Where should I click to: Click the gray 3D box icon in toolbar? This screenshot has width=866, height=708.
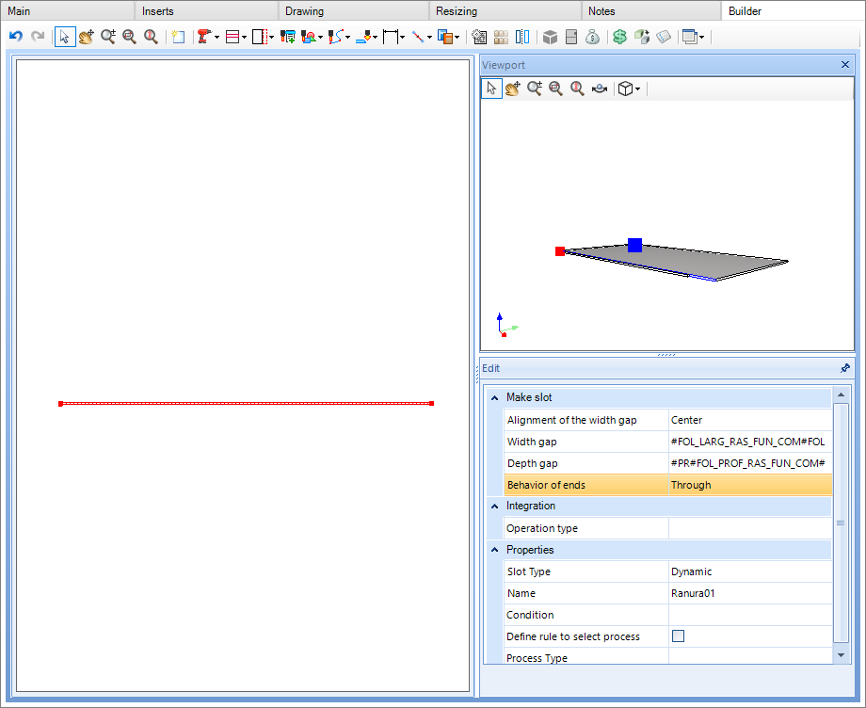551,37
